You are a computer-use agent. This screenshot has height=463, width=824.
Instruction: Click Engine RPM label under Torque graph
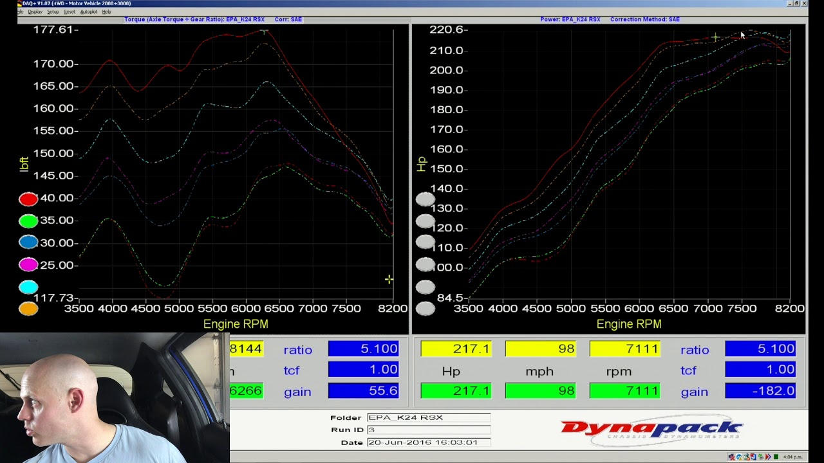(x=236, y=324)
